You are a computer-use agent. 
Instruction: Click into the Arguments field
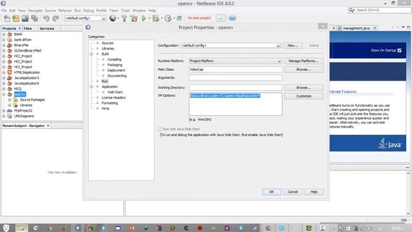236,77
